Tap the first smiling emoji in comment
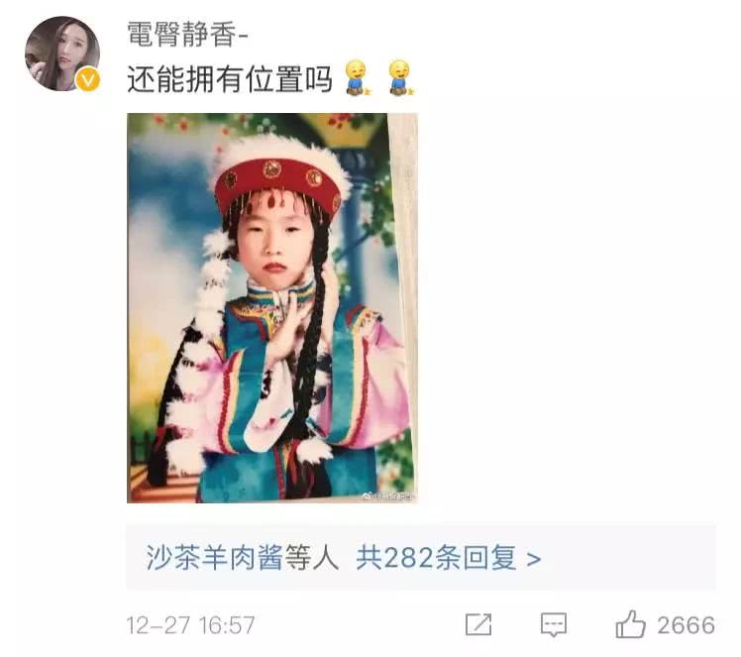741x657 pixels. point(357,78)
